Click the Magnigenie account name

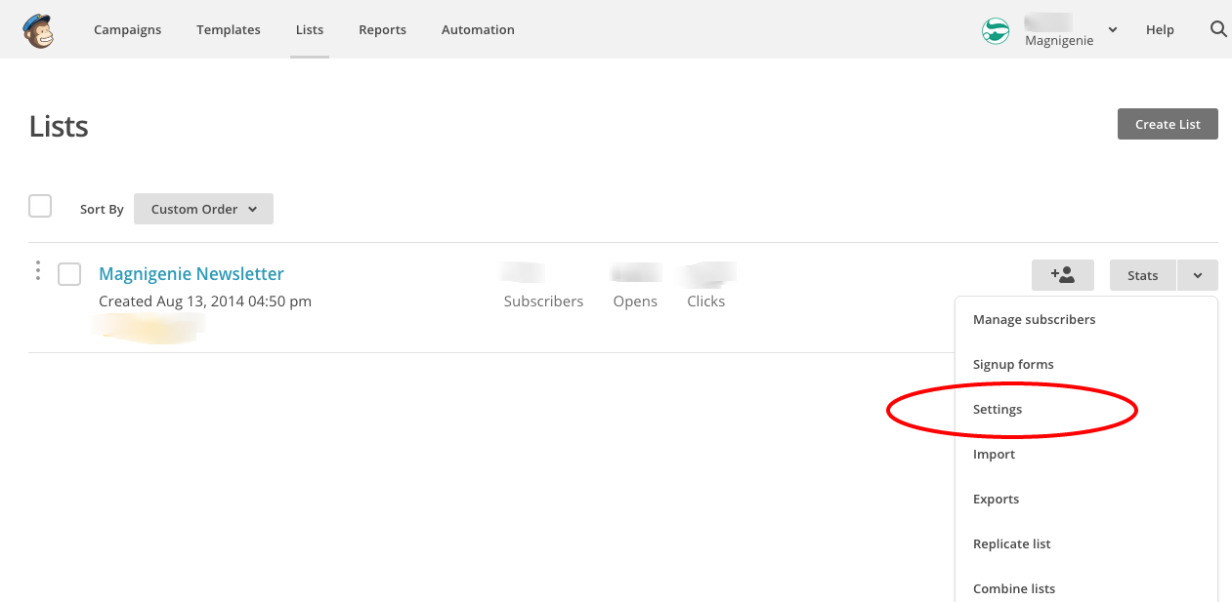pyautogui.click(x=1059, y=41)
